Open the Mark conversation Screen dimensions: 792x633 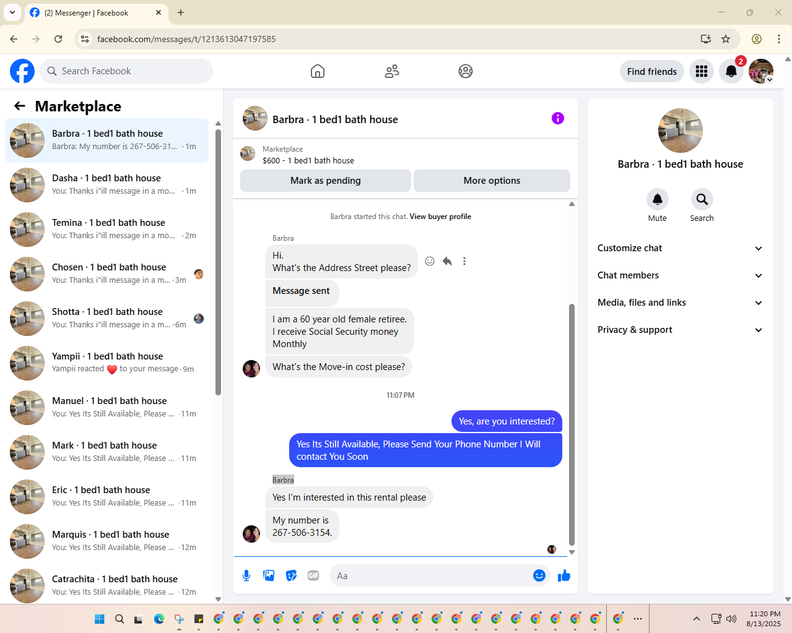(107, 452)
